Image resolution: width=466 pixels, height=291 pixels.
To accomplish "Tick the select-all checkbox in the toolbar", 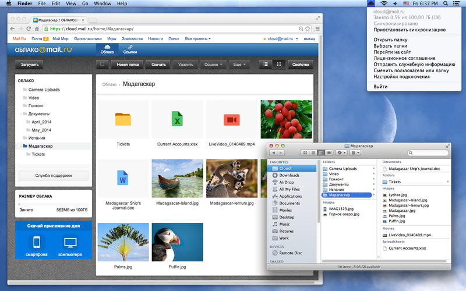I will (x=102, y=65).
